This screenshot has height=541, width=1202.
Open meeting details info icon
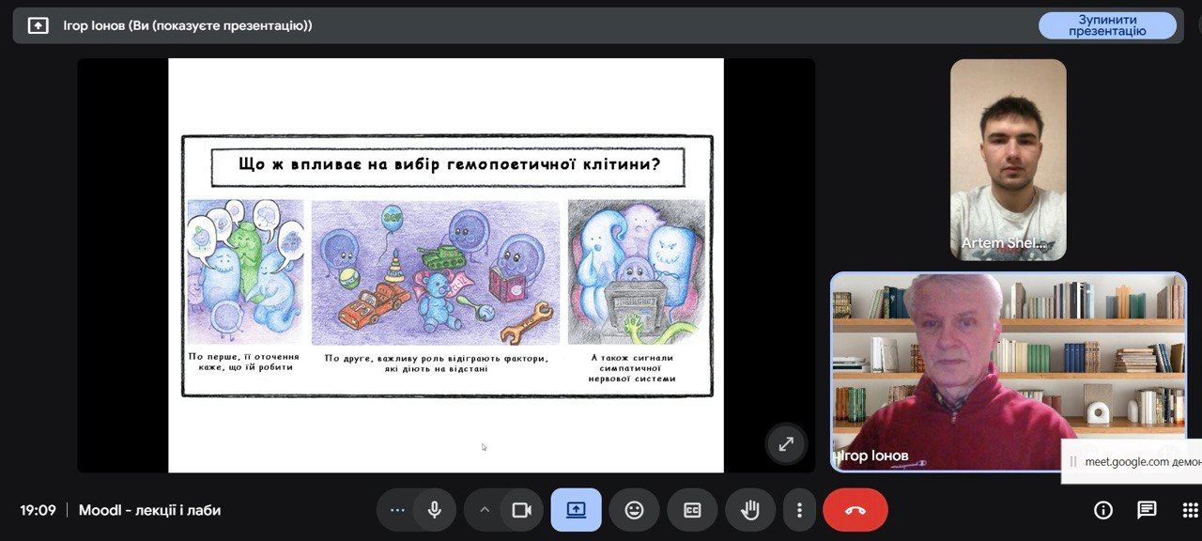1103,510
